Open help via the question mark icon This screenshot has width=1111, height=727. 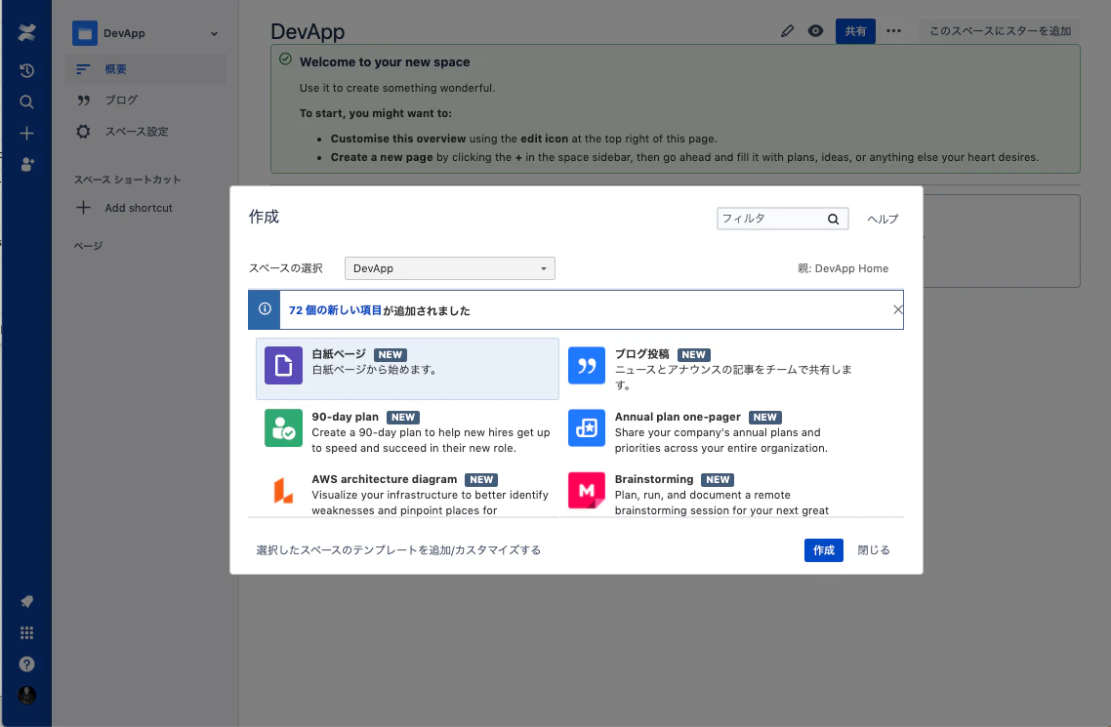(26, 664)
